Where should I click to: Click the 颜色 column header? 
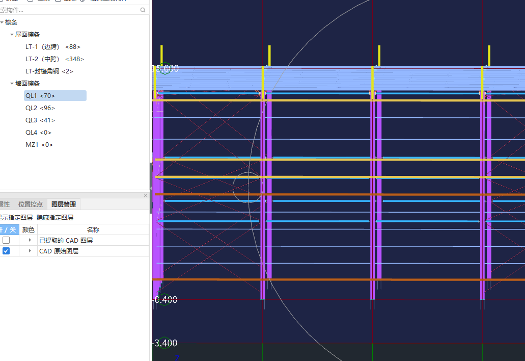click(x=29, y=229)
